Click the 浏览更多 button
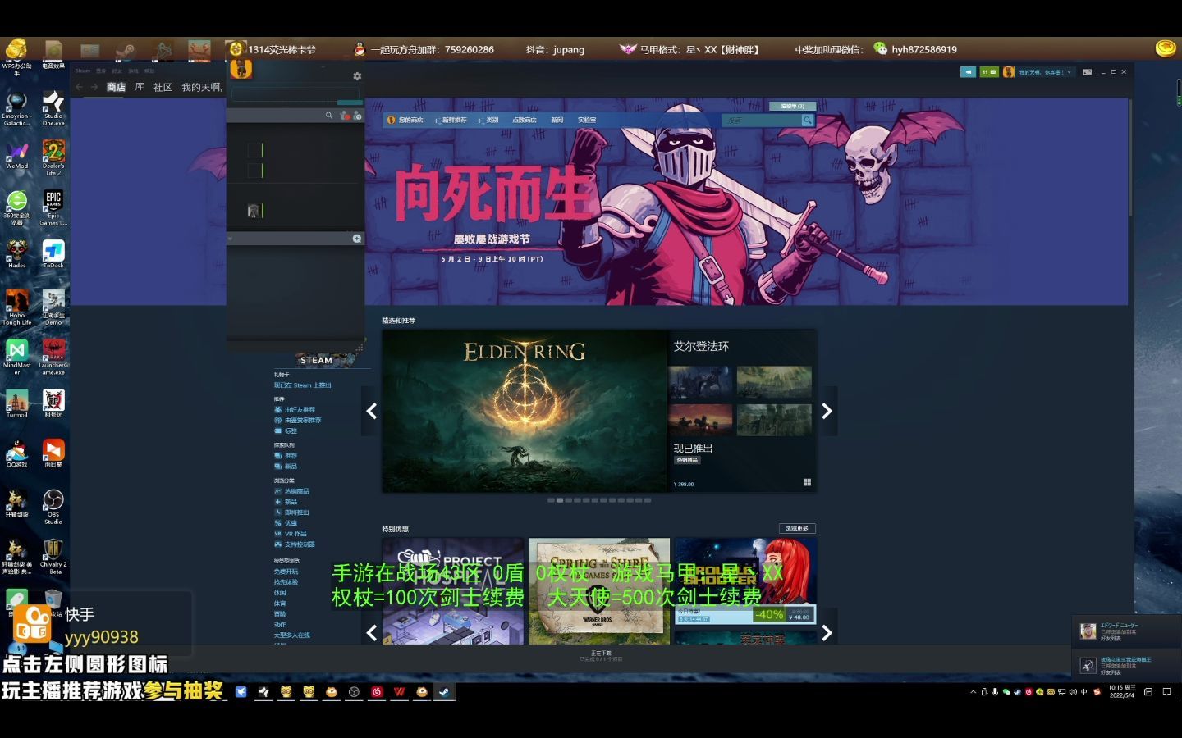This screenshot has height=738, width=1182. 797,528
